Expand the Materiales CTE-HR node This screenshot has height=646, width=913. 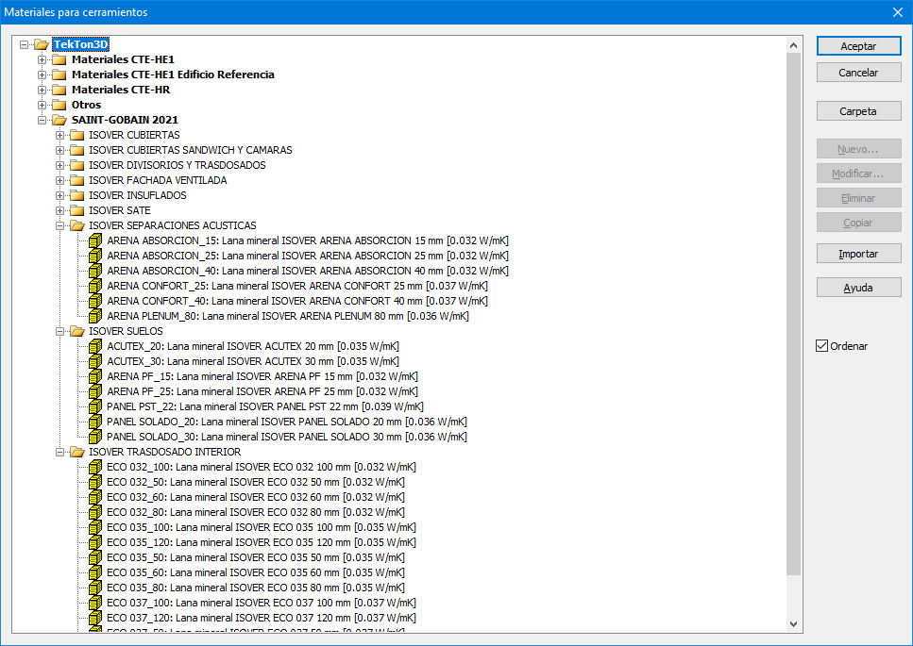tap(42, 91)
